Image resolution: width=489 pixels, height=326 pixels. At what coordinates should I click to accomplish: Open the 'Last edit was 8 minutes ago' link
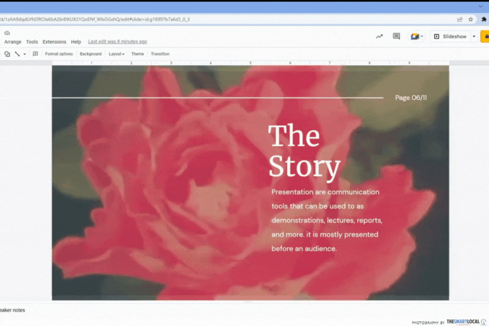117,42
